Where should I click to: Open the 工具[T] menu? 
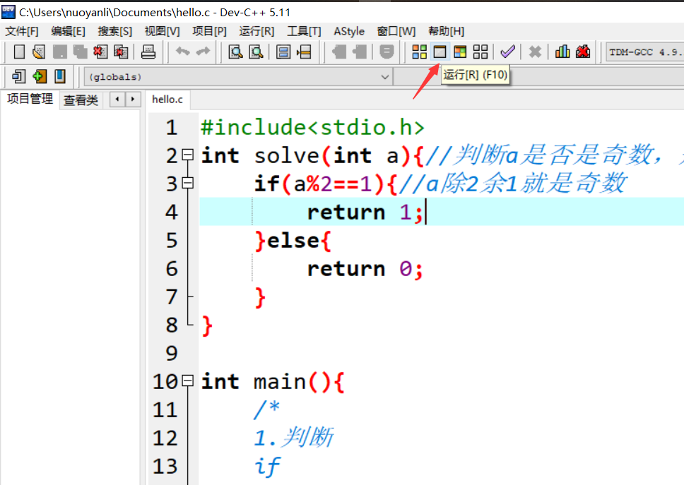coord(304,31)
